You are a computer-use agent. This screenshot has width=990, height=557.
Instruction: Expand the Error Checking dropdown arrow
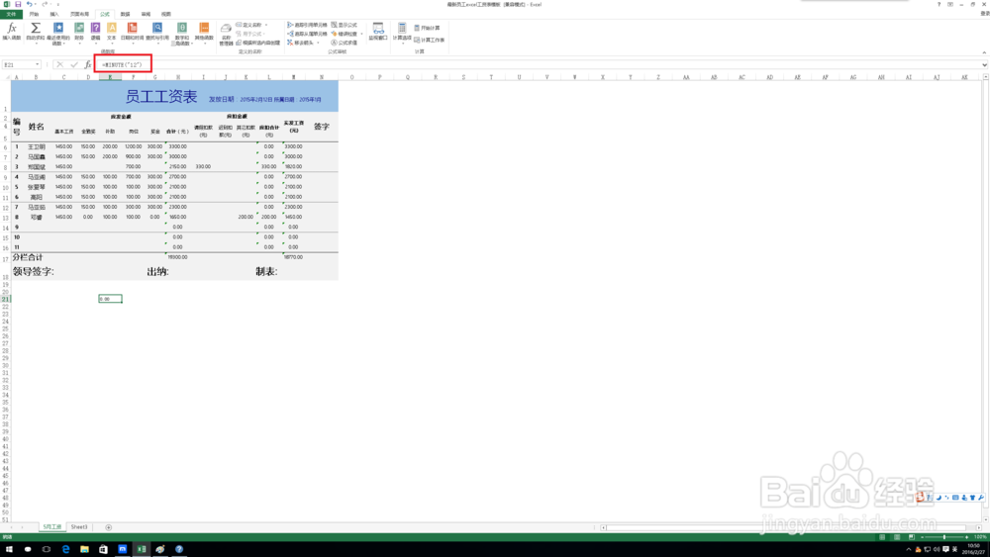point(361,34)
